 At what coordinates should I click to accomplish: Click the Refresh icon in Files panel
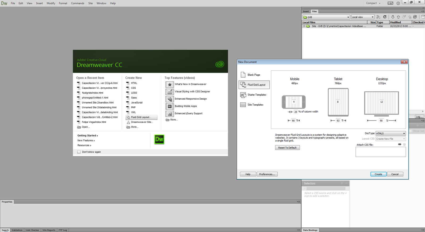(385, 17)
